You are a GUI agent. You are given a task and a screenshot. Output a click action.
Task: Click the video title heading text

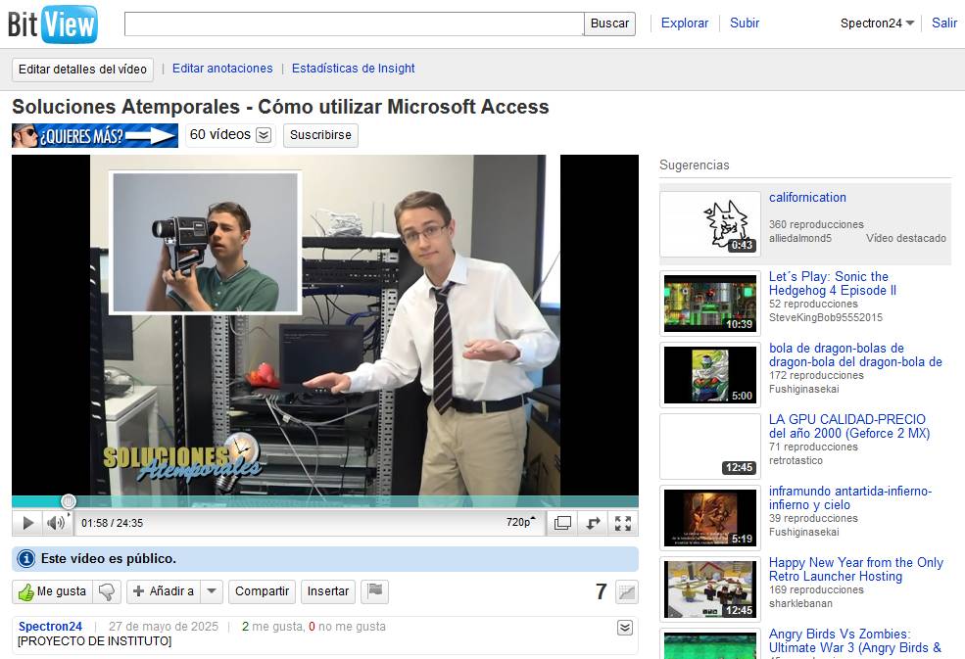pos(280,107)
